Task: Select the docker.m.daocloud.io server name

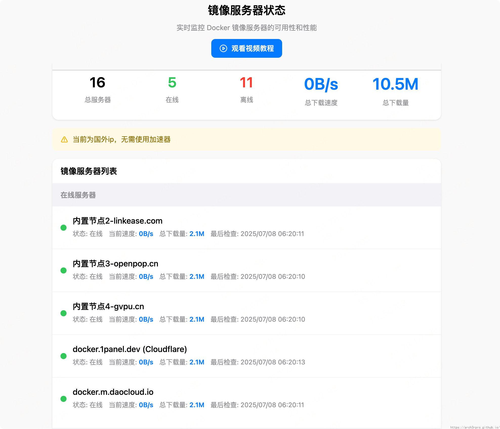Action: point(113,392)
